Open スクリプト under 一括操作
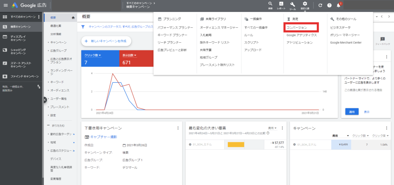Screen dimensions: 394x185 click(252, 43)
